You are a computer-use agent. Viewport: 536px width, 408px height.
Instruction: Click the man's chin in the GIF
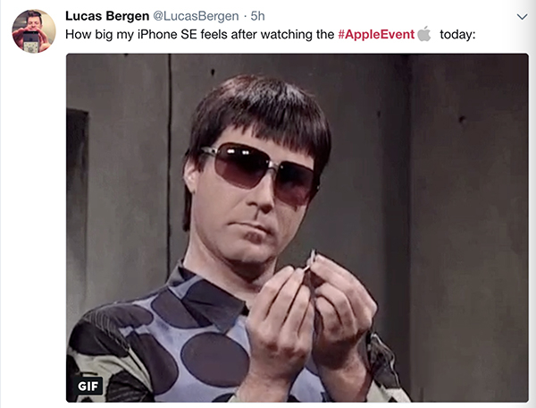(x=251, y=253)
